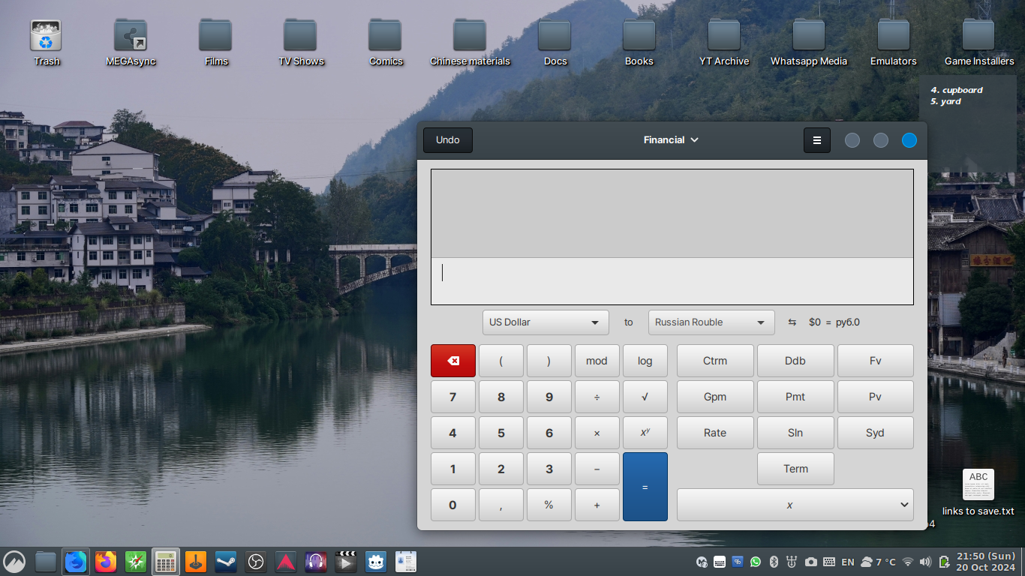Open the calculator's hamburger menu

tap(817, 140)
